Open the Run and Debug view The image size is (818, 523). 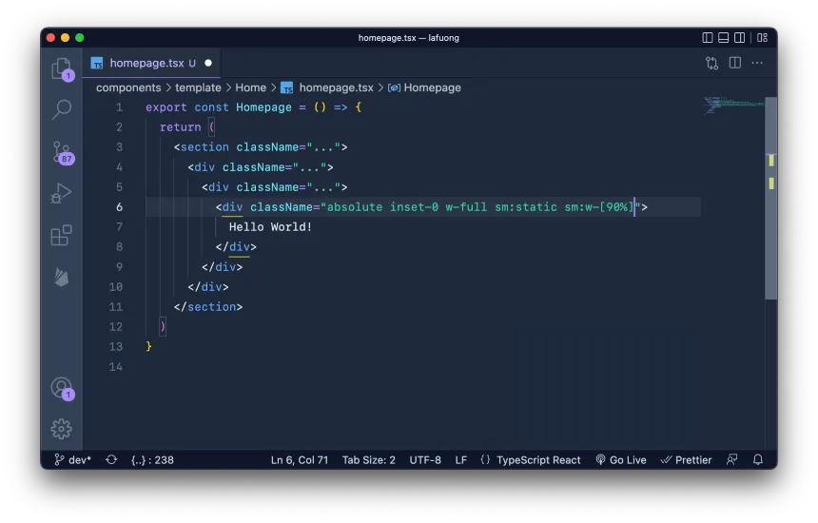click(x=61, y=193)
